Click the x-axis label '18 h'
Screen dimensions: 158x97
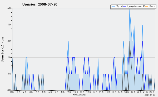coord(126,92)
